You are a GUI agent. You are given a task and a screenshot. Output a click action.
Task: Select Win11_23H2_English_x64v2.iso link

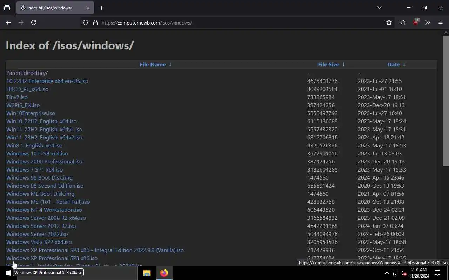click(44, 137)
